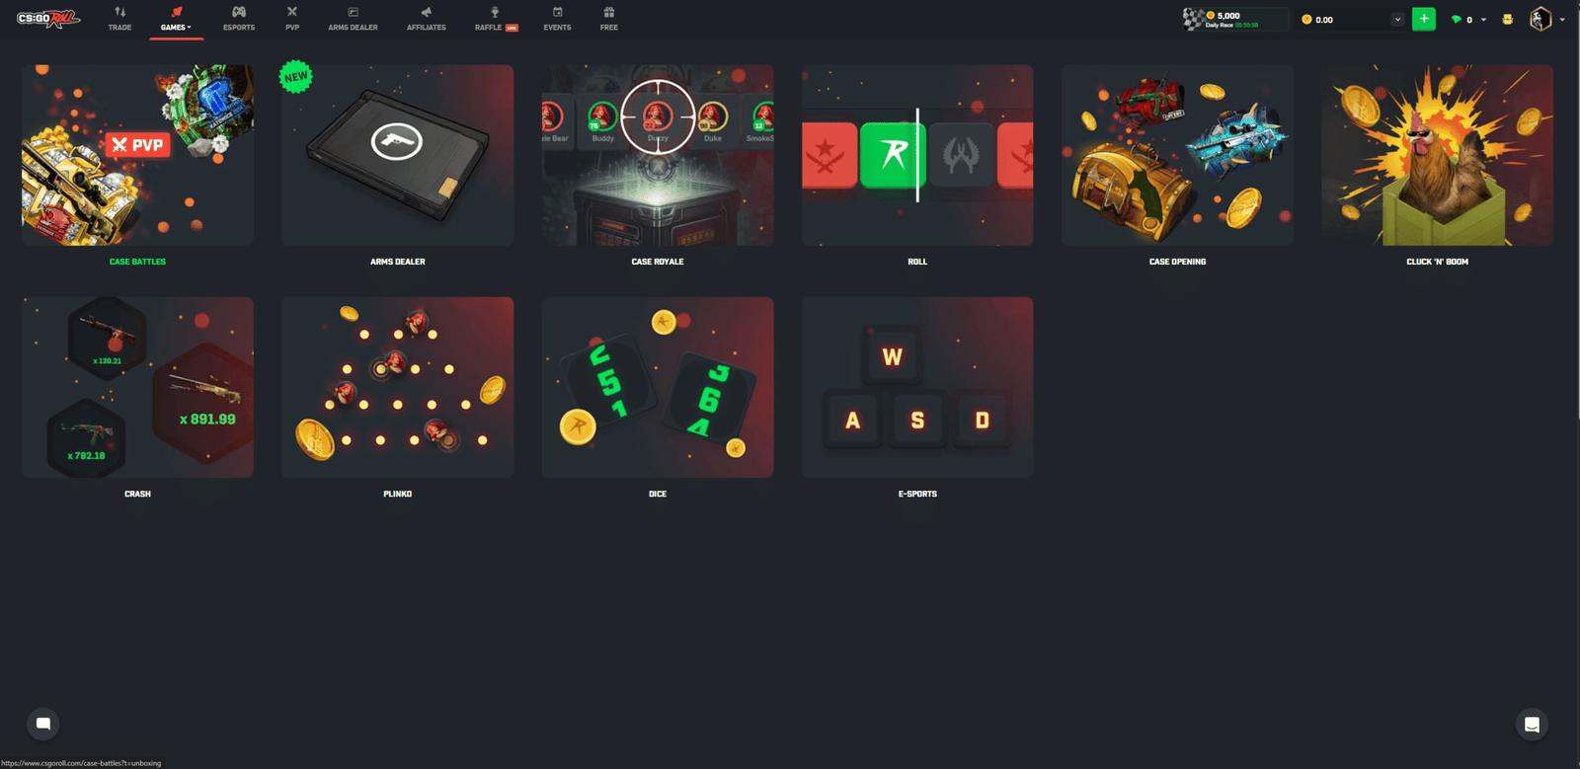
Task: Click the E-Sports card label
Action: pos(917,494)
